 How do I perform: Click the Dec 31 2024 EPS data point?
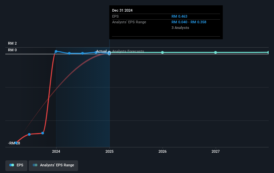[109, 52]
